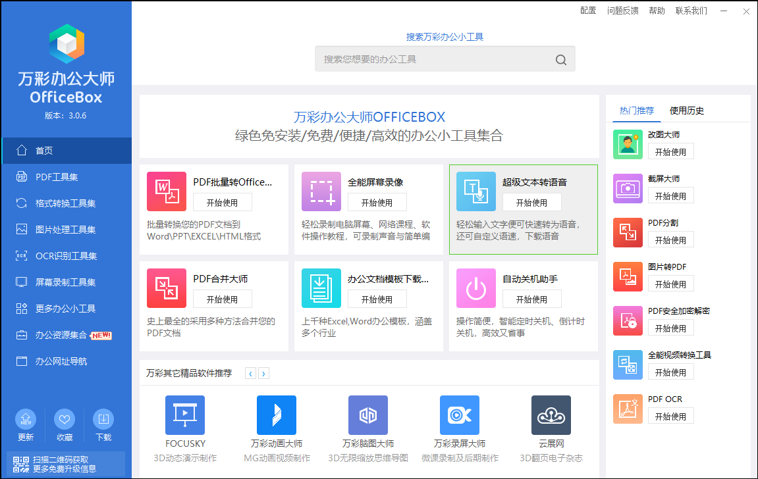Focus the 搜索您想要的办公工具 search field
Image resolution: width=758 pixels, height=479 pixels.
point(445,59)
